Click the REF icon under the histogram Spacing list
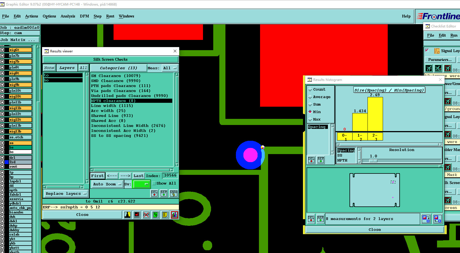This screenshot has height=253, width=460. point(321,160)
